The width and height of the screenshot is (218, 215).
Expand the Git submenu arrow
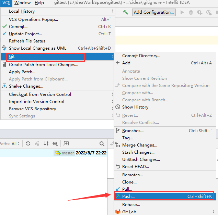pos(113,56)
